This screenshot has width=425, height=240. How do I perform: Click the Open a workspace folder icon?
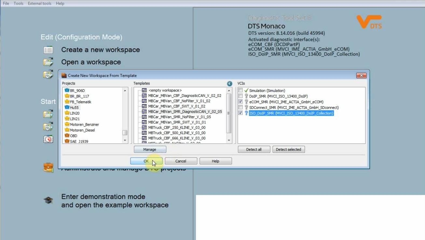[x=48, y=62]
